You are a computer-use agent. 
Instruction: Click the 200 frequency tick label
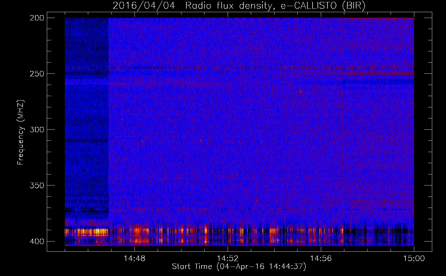tap(37, 18)
